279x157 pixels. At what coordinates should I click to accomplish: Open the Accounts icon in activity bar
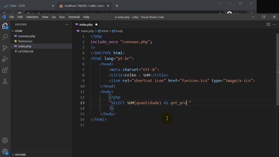coord(5,140)
